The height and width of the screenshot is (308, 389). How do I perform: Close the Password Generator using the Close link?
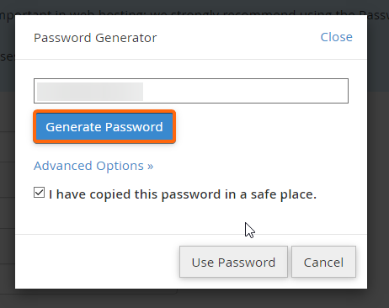(337, 37)
